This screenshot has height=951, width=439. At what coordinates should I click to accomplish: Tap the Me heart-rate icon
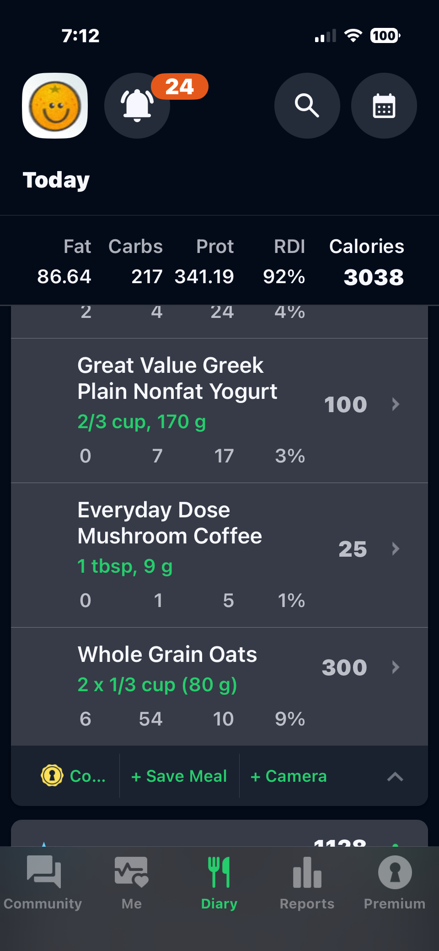click(131, 872)
